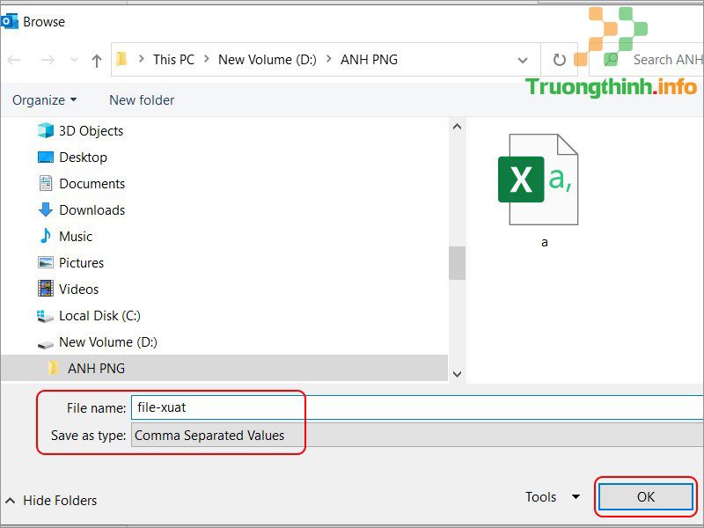The width and height of the screenshot is (704, 528).
Task: Click navigation pane scroll up arrow
Action: [x=457, y=127]
